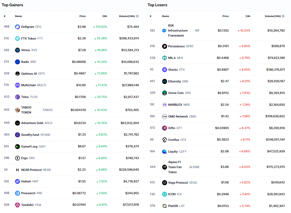Click the FTX Token logo icon

click(17, 38)
